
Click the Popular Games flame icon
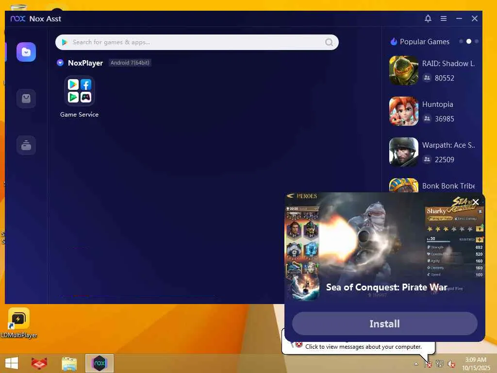394,42
